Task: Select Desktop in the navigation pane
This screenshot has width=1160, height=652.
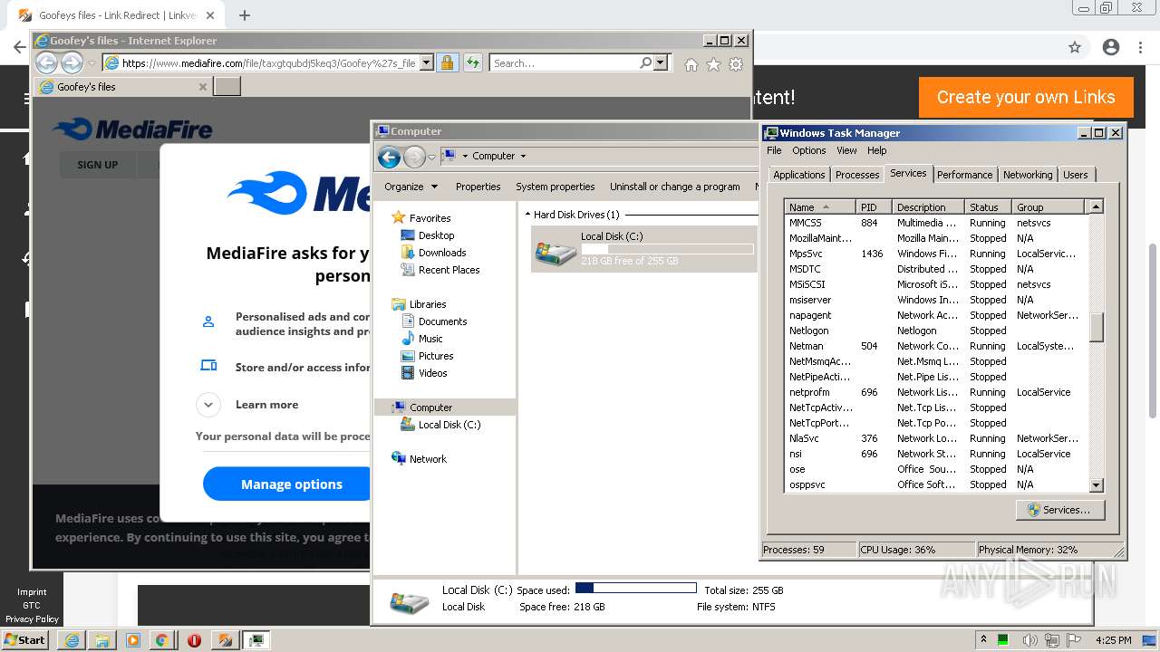Action: click(x=436, y=235)
